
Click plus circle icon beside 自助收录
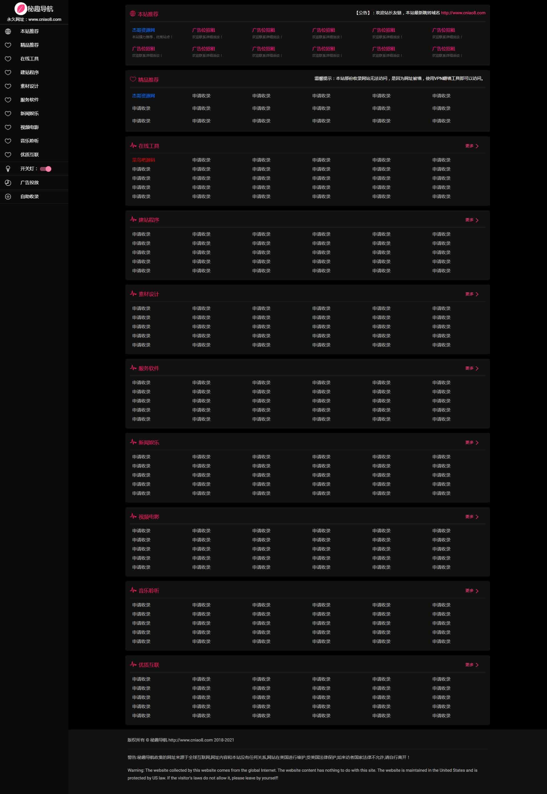8,197
